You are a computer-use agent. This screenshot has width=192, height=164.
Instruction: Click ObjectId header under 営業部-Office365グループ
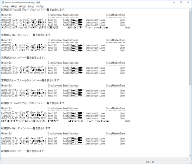coord(6,15)
